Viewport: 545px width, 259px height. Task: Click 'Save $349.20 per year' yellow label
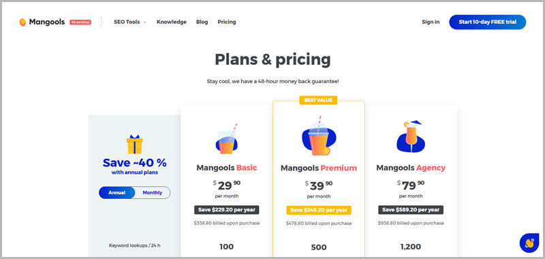click(x=319, y=210)
